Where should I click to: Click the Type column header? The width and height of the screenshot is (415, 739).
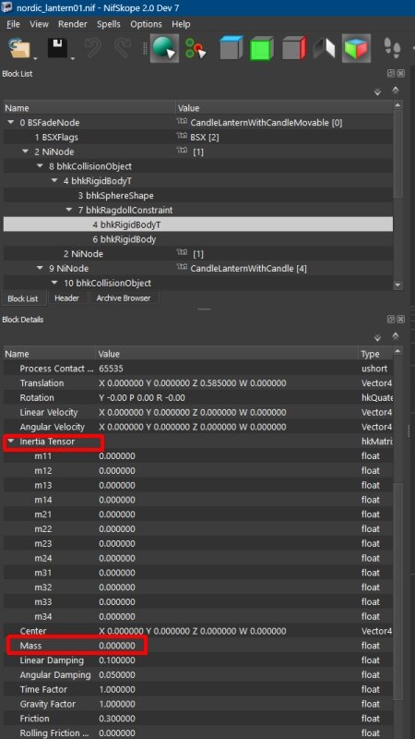(x=375, y=354)
